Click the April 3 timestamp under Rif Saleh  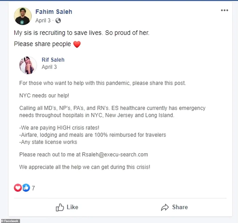(49, 67)
